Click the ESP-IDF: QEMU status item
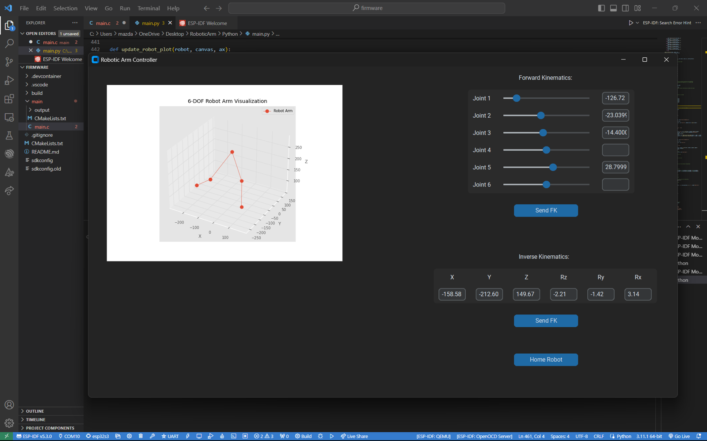Viewport: 707px width, 441px height. (x=433, y=436)
